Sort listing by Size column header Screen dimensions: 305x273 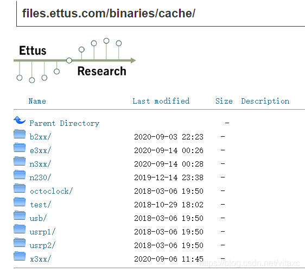tap(224, 101)
